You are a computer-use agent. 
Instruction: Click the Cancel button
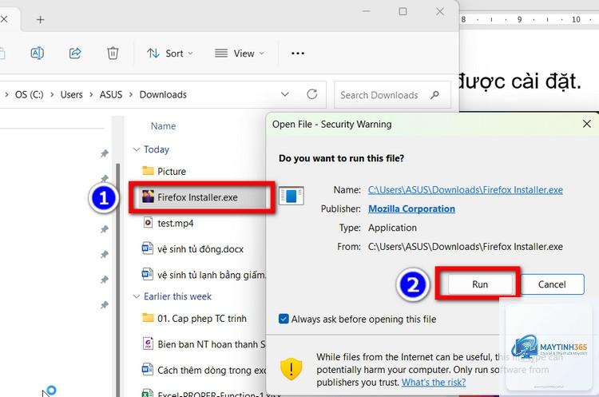click(x=552, y=284)
